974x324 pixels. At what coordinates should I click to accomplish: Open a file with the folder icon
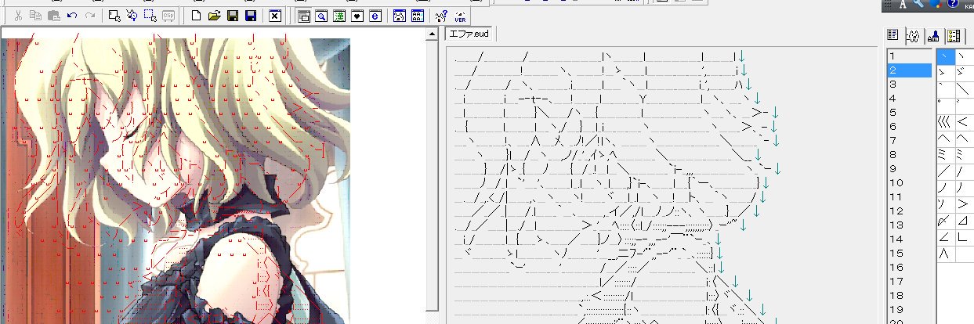pyautogui.click(x=214, y=16)
